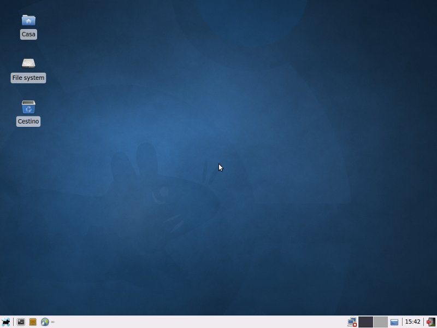Screen dimensions: 437x328
Task: Open the Casa home folder icon
Action: (28, 20)
